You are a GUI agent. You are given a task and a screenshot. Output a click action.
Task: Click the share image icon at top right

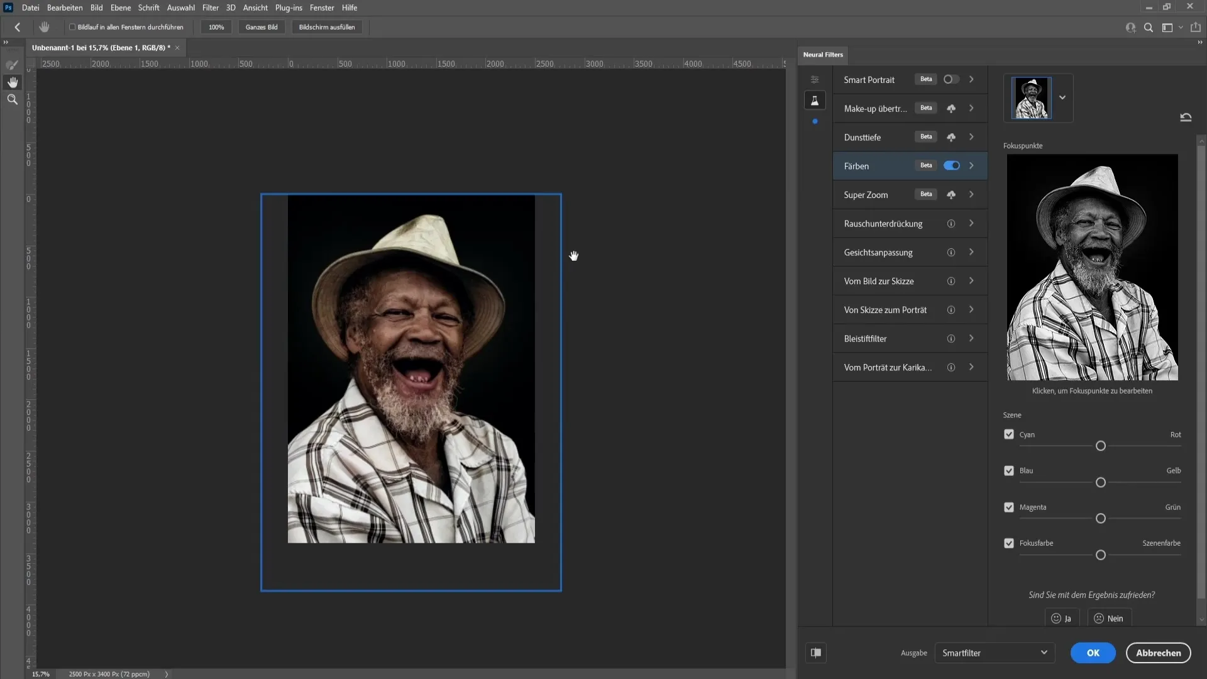point(1196,27)
